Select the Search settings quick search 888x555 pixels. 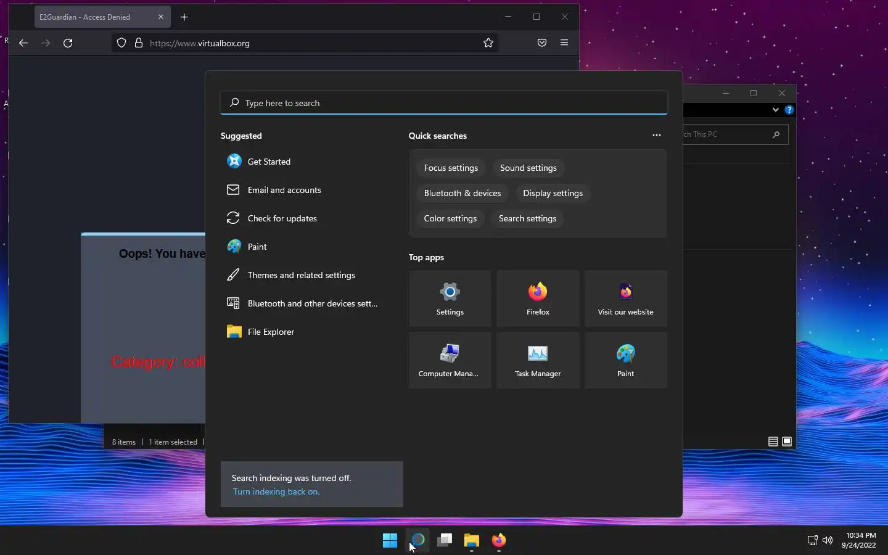(528, 218)
